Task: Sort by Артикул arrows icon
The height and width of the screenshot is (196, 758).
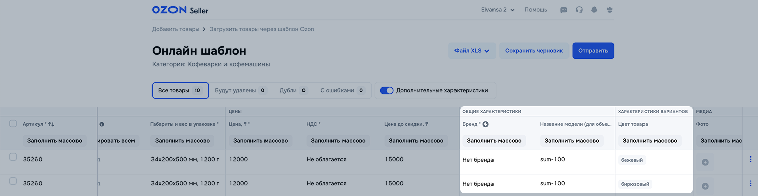Action: [x=51, y=124]
